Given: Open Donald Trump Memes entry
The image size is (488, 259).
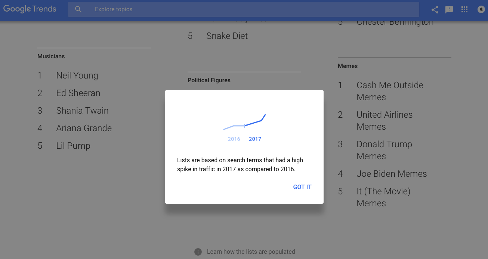Looking at the screenshot, I should [x=384, y=150].
